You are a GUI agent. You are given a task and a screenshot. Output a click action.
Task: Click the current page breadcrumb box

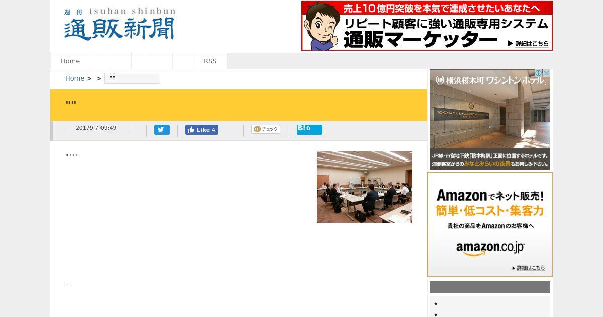132,78
